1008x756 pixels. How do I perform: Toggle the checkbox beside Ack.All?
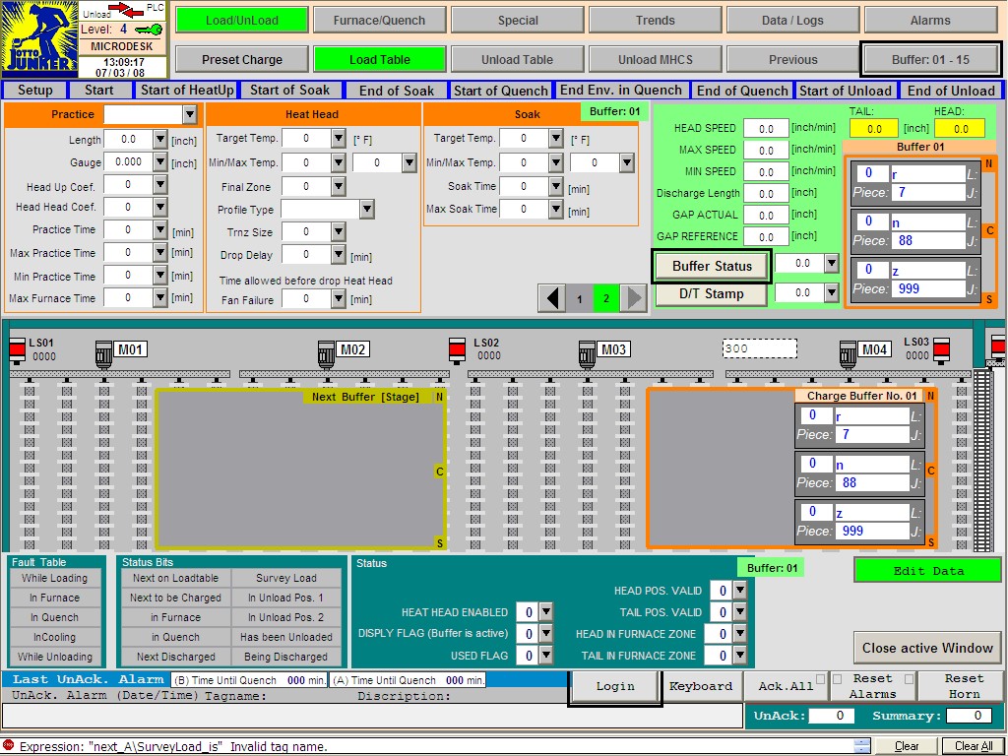[x=820, y=678]
